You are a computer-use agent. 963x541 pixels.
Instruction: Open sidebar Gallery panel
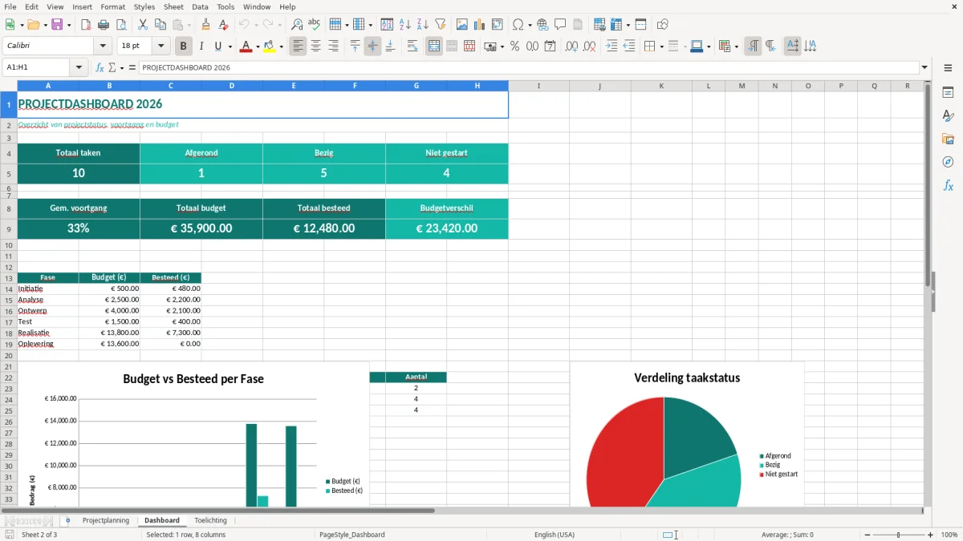click(948, 139)
